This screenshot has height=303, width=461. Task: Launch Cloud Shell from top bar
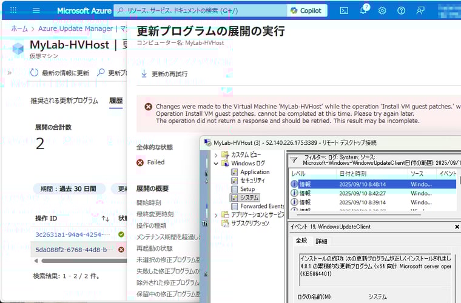pos(344,10)
